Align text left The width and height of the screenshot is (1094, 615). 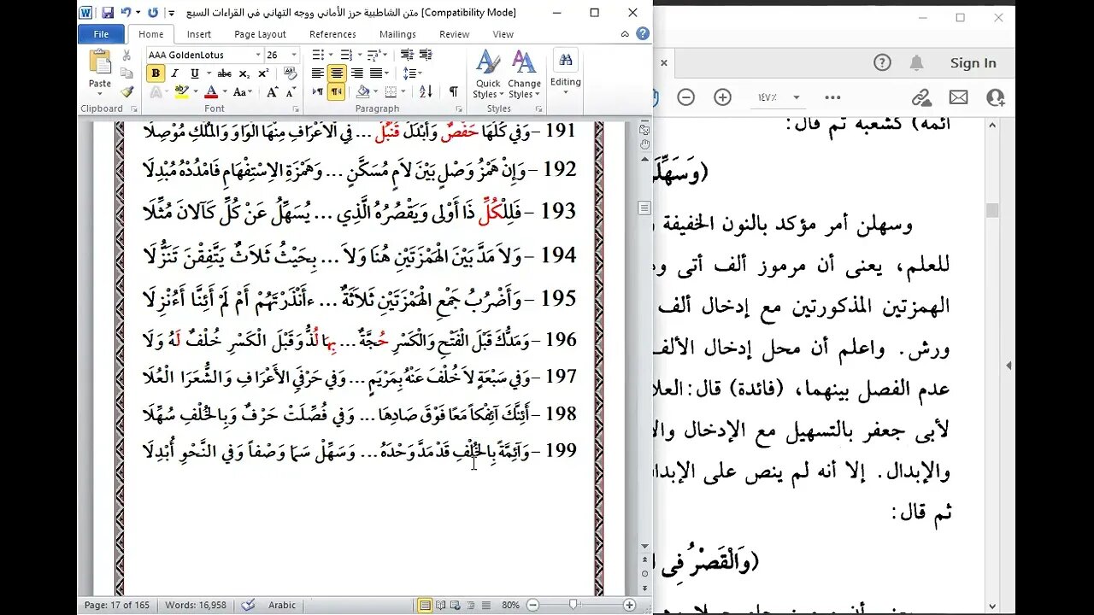318,73
